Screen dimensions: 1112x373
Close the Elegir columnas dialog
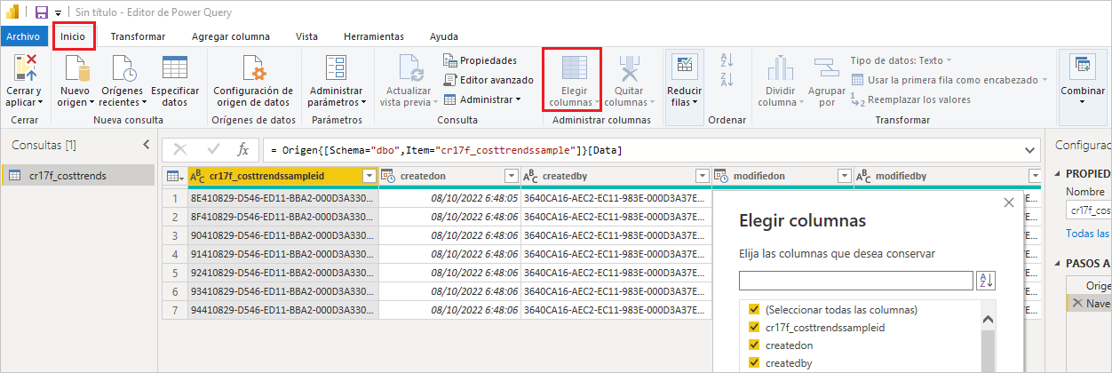1008,202
